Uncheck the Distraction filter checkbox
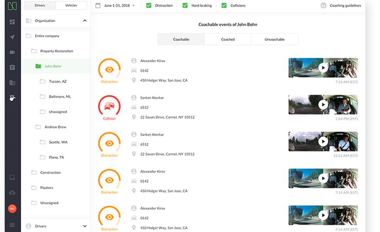The width and height of the screenshot is (380, 232). [149, 6]
